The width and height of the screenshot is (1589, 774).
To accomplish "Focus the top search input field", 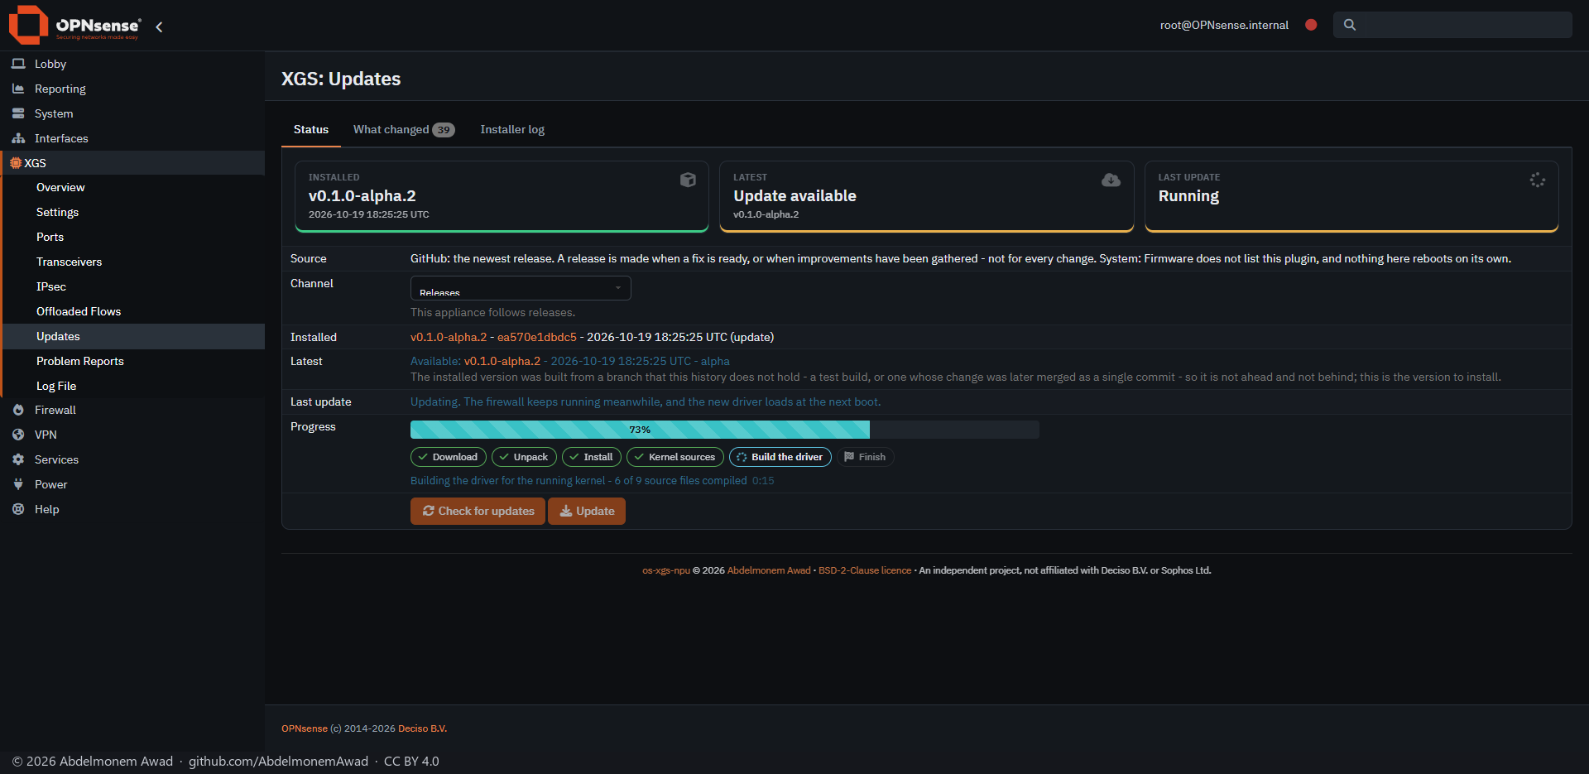I will click(x=1452, y=25).
